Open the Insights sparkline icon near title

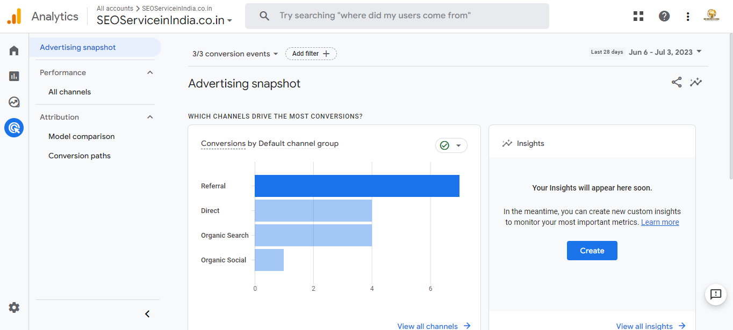pos(696,82)
